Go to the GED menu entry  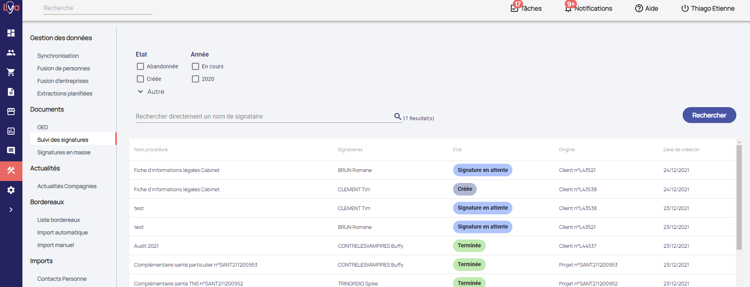click(42, 127)
